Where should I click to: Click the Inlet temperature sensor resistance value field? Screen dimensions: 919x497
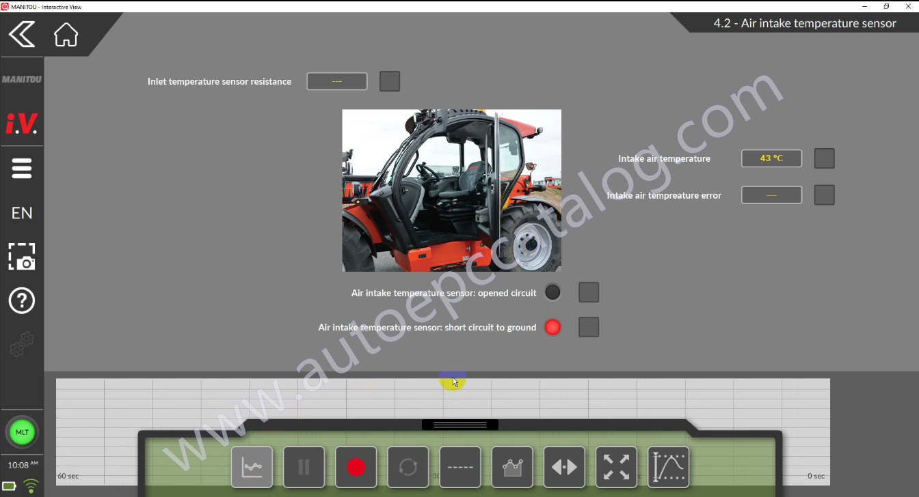click(x=337, y=81)
